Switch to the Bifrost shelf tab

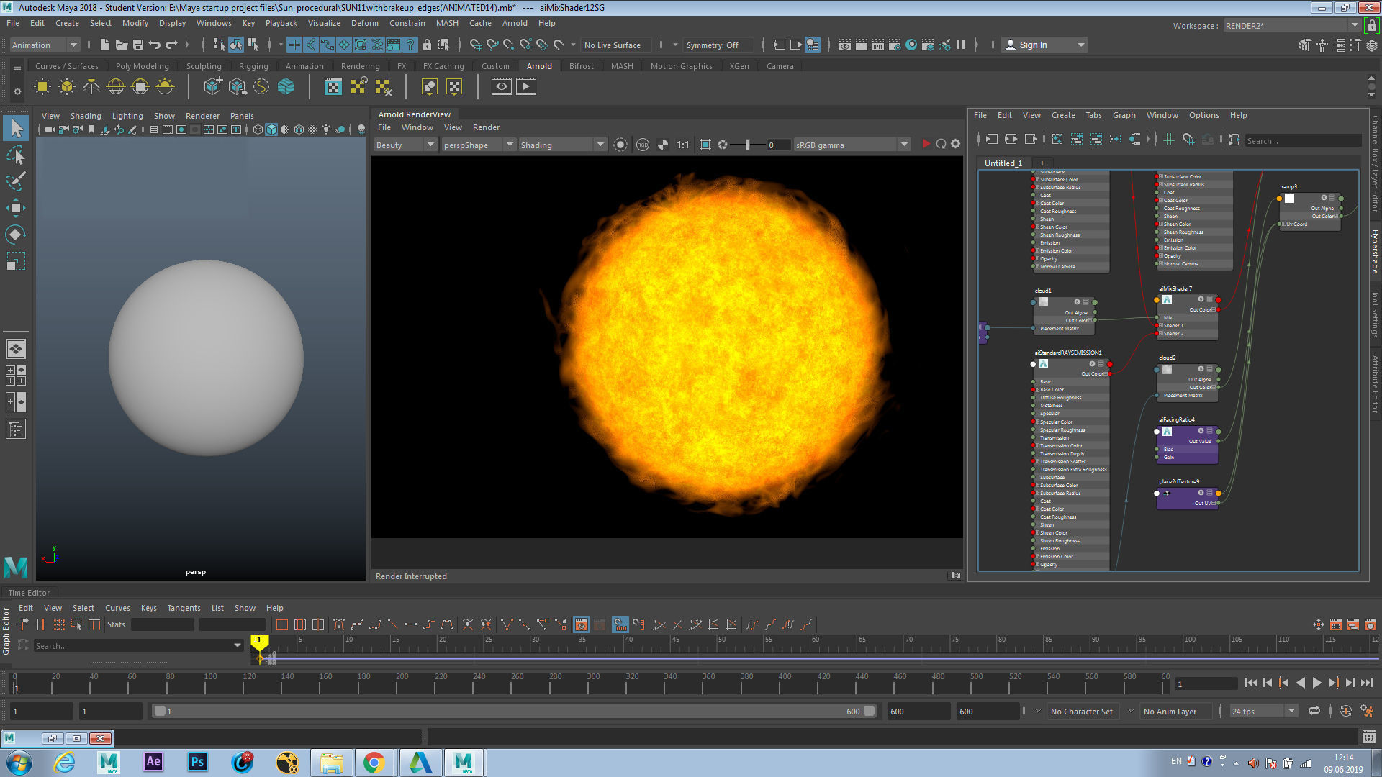581,65
